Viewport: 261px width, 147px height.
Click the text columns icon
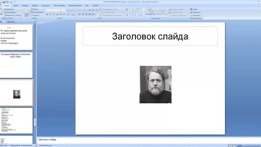pyautogui.click(x=93, y=15)
